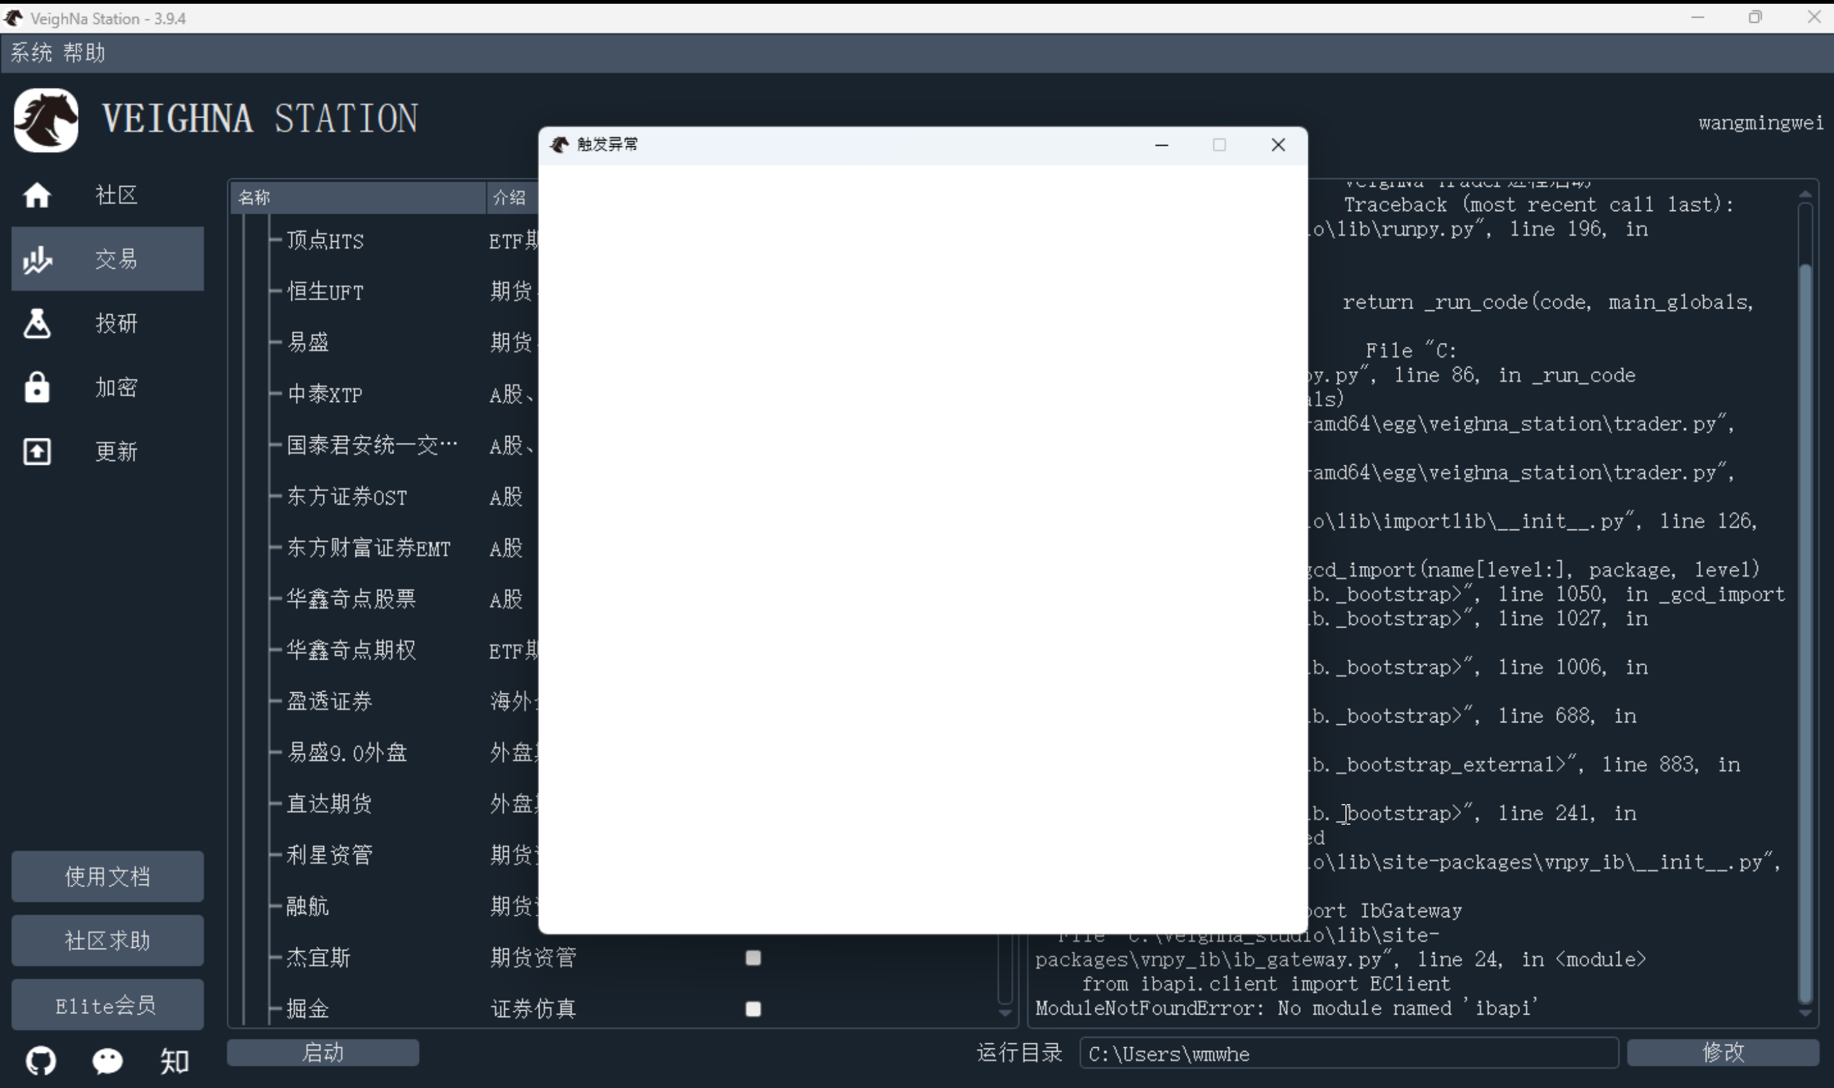This screenshot has height=1088, width=1834.
Task: Click the 修改 button
Action: 1723,1053
